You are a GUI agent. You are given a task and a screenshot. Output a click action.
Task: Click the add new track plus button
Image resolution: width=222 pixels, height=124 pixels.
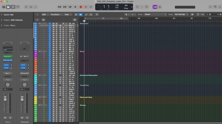37,20
